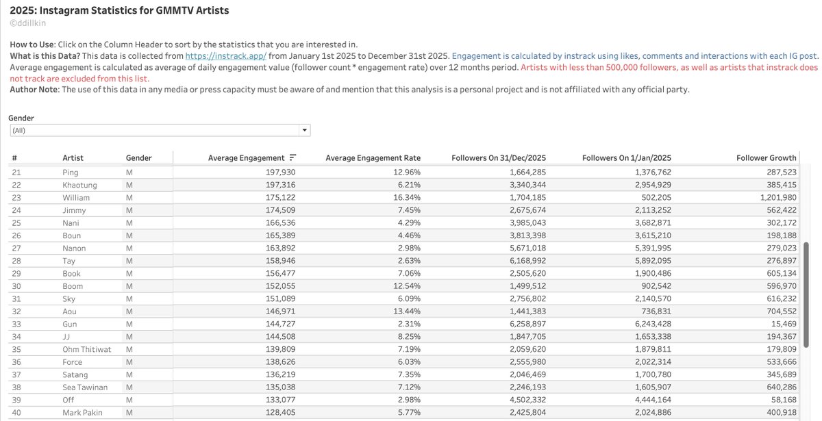The width and height of the screenshot is (822, 421).
Task: Click the ©ddillkin author credit
Action: (29, 23)
